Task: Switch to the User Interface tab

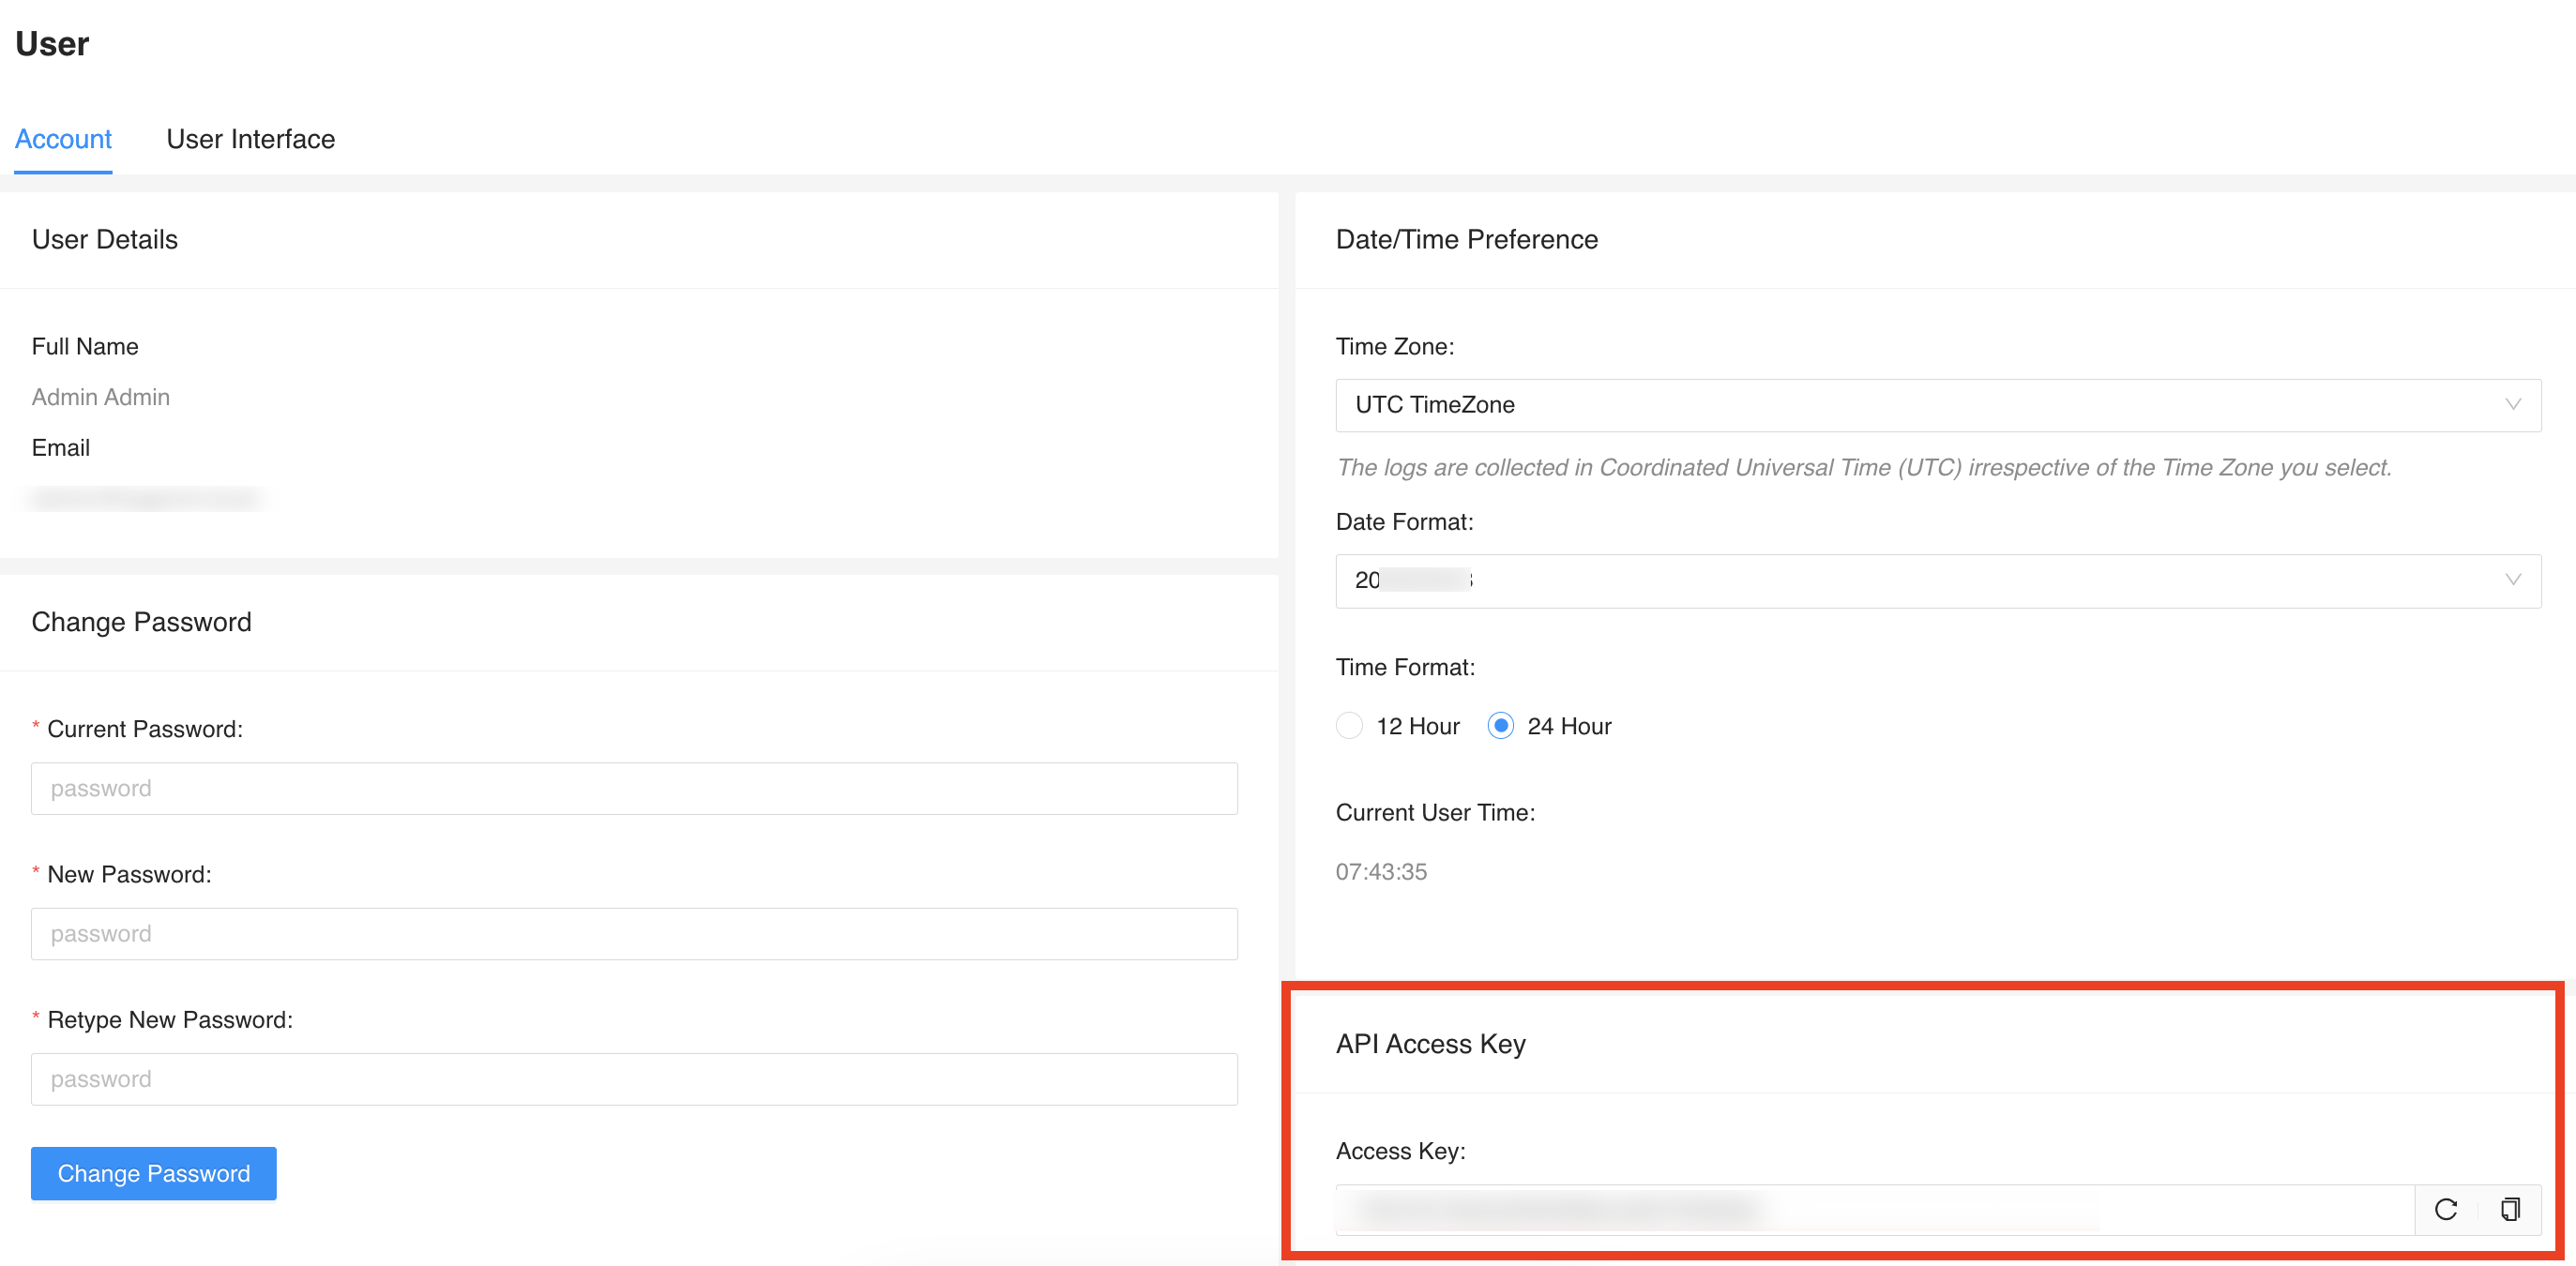Action: pos(250,139)
